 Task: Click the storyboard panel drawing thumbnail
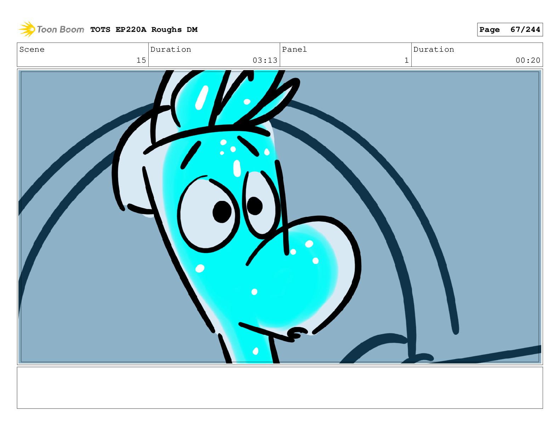coord(280,217)
